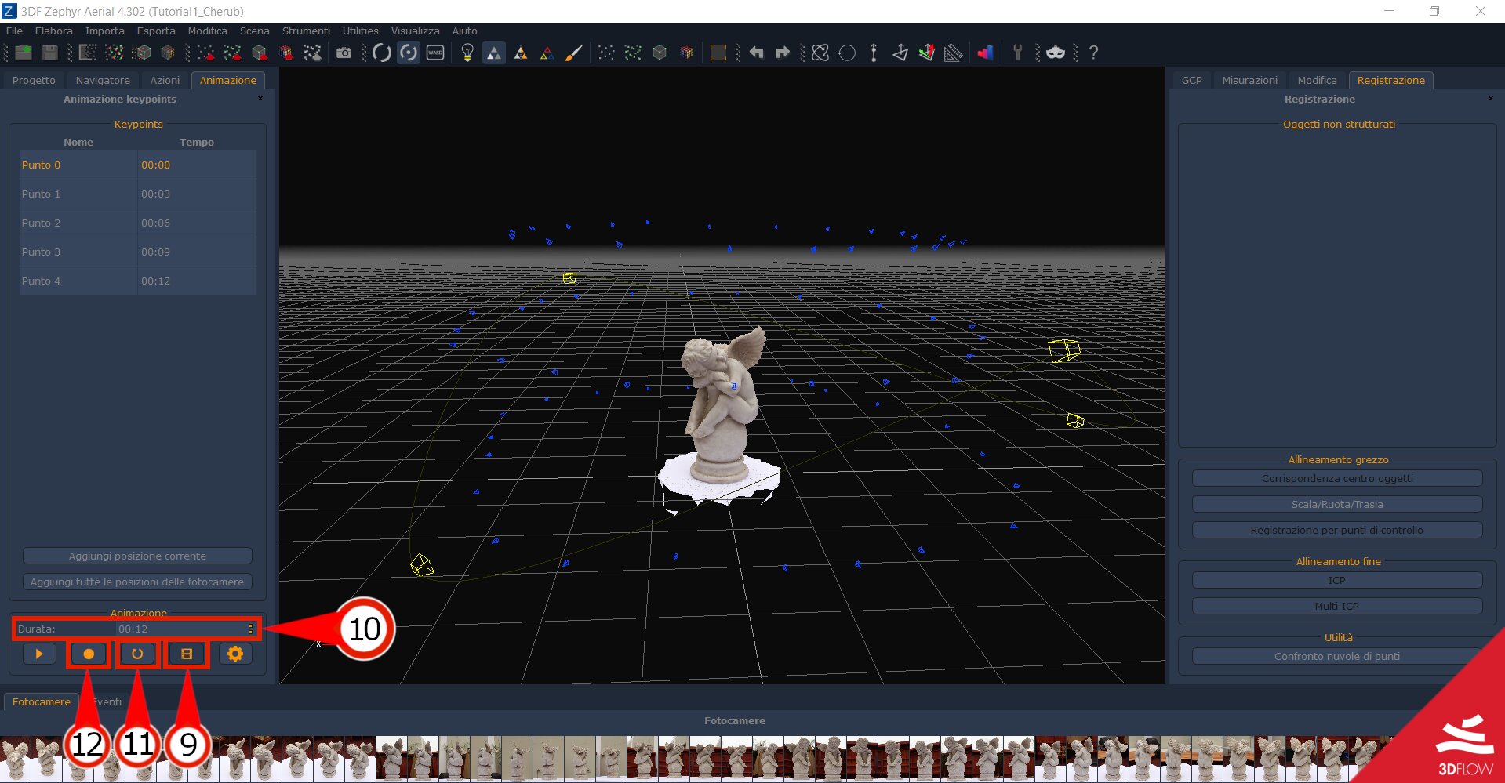Adjust Durata using the stepper arrows
The width and height of the screenshot is (1505, 783).
tap(249, 629)
